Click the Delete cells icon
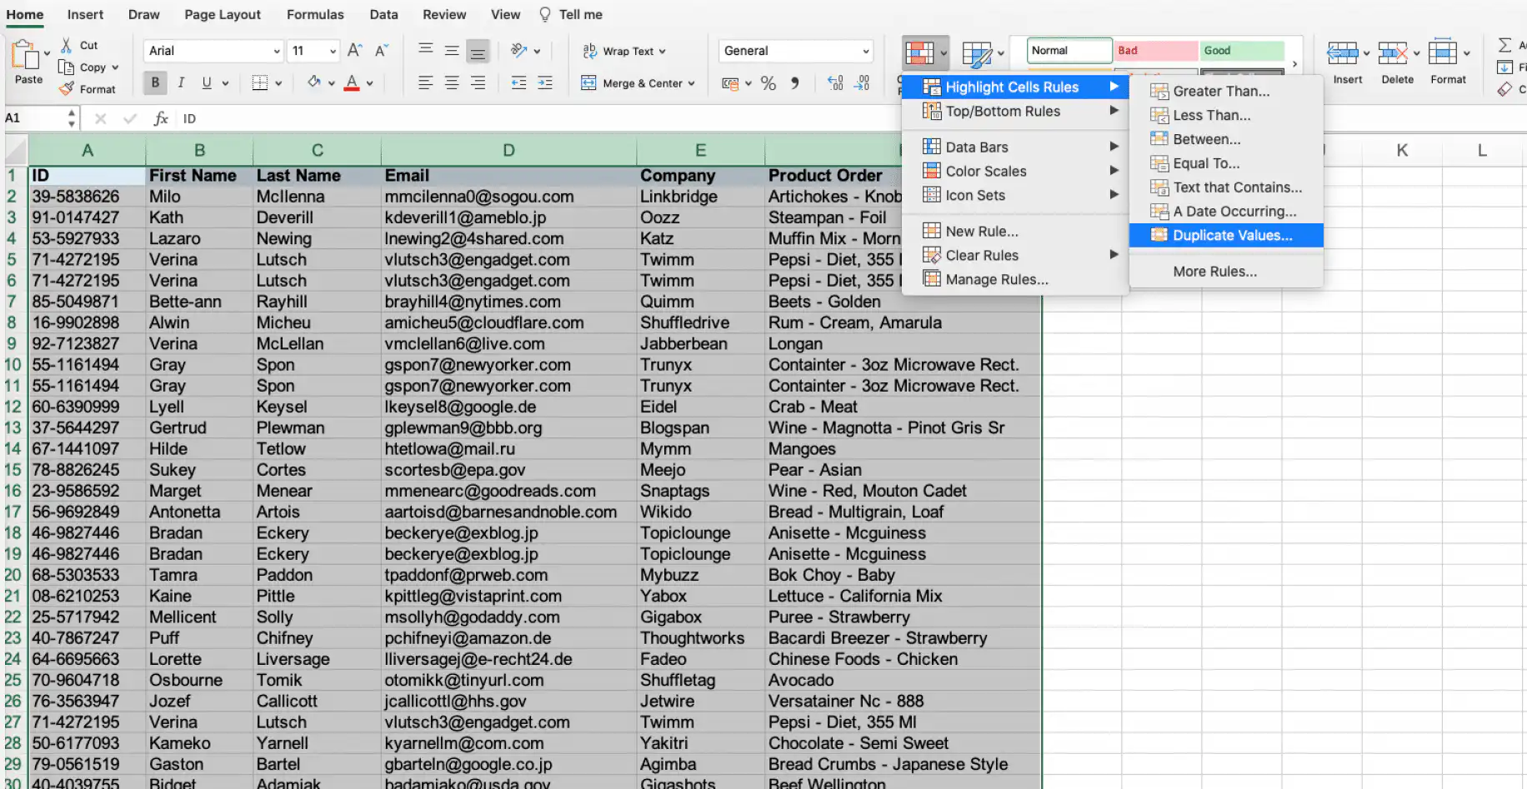 click(1393, 53)
